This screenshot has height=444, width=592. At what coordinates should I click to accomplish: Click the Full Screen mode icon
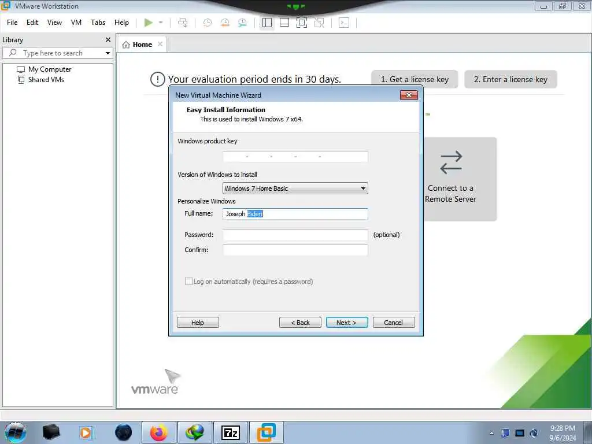302,23
